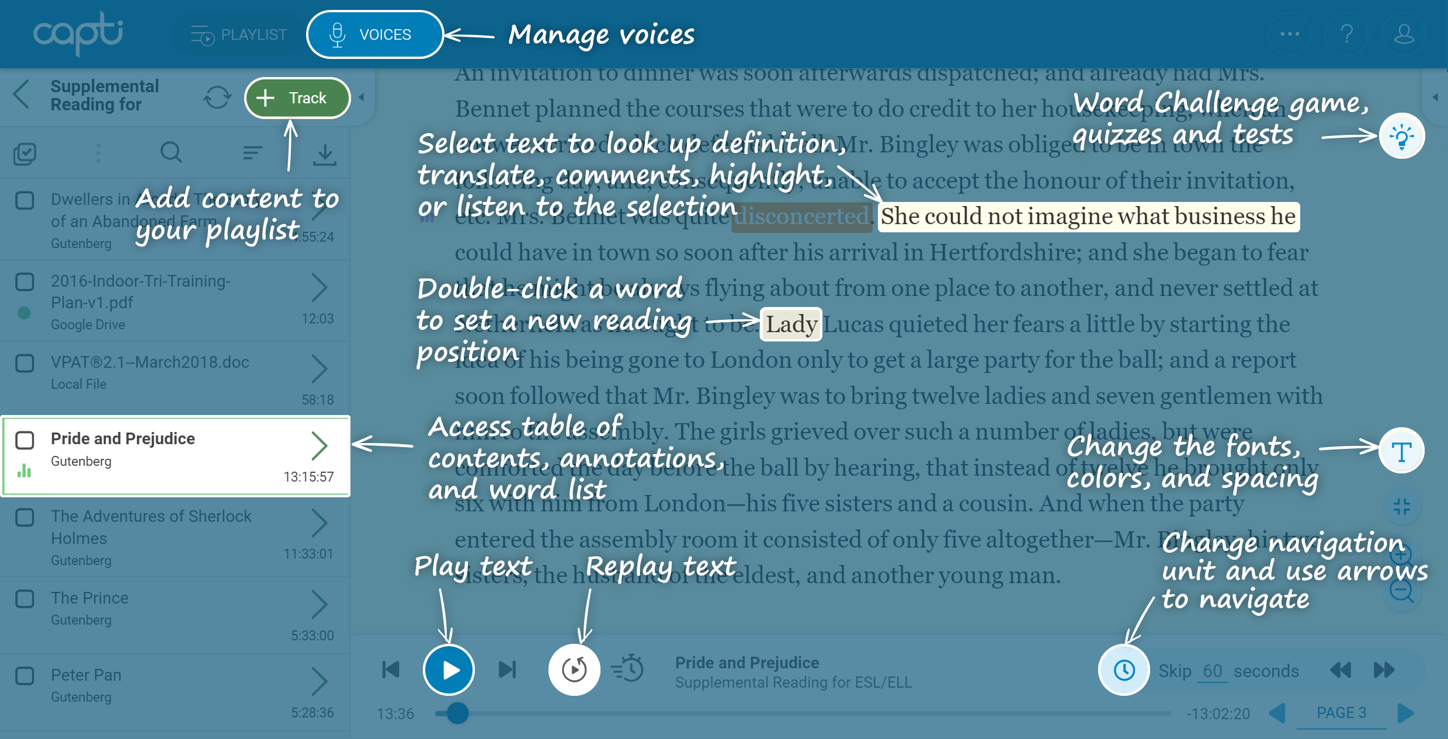Viewport: 1448px width, 739px height.
Task: Click 'Supplemental Reading for' playlist title
Action: tap(105, 95)
